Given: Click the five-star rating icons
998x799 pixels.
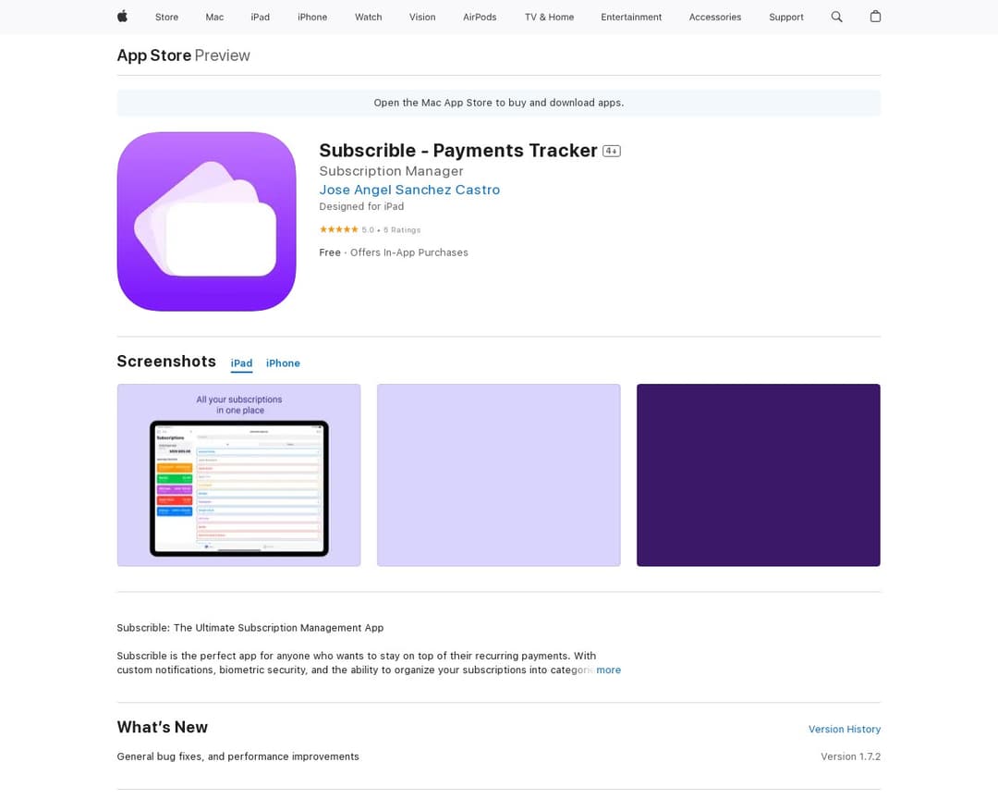Looking at the screenshot, I should click(338, 229).
